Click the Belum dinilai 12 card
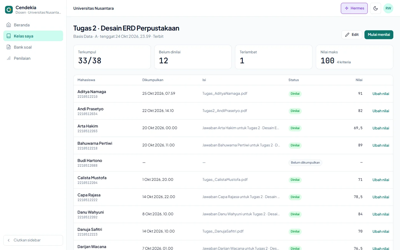 point(193,57)
